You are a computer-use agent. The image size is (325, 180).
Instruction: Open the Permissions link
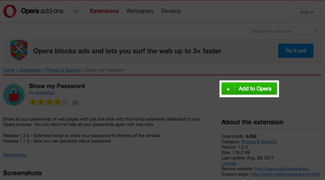[15, 155]
